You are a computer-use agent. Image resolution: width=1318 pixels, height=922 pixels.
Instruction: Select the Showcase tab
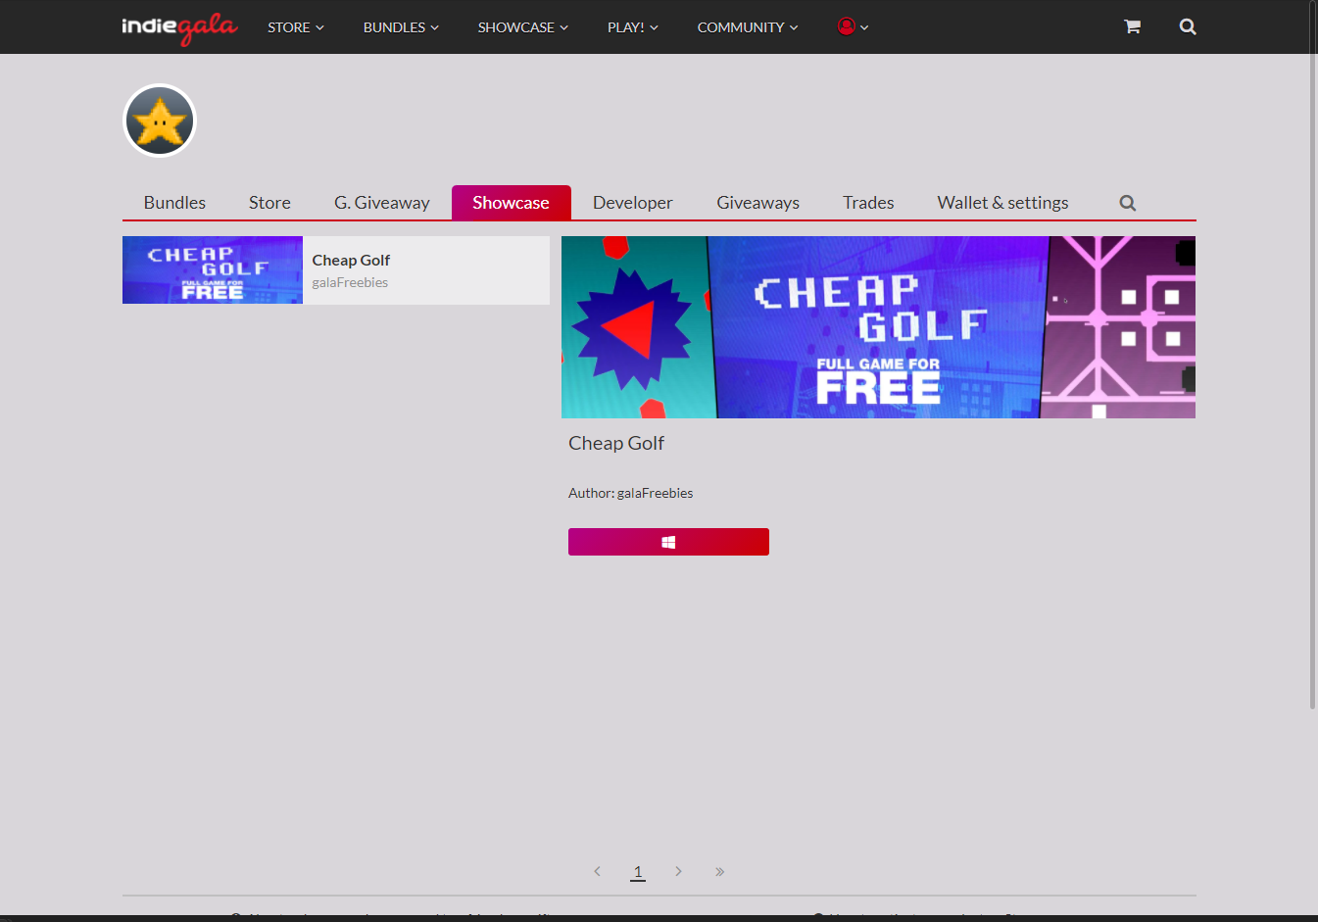(x=511, y=203)
